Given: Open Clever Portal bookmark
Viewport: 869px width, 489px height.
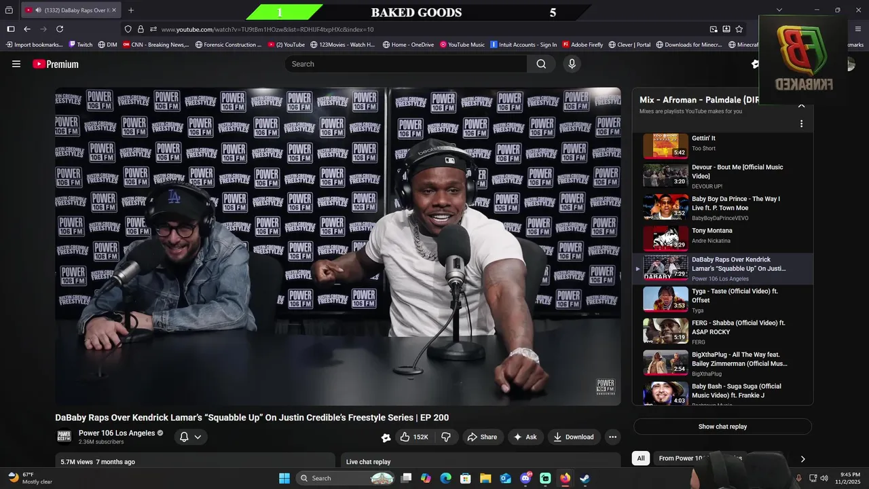Looking at the screenshot, I should 629,45.
